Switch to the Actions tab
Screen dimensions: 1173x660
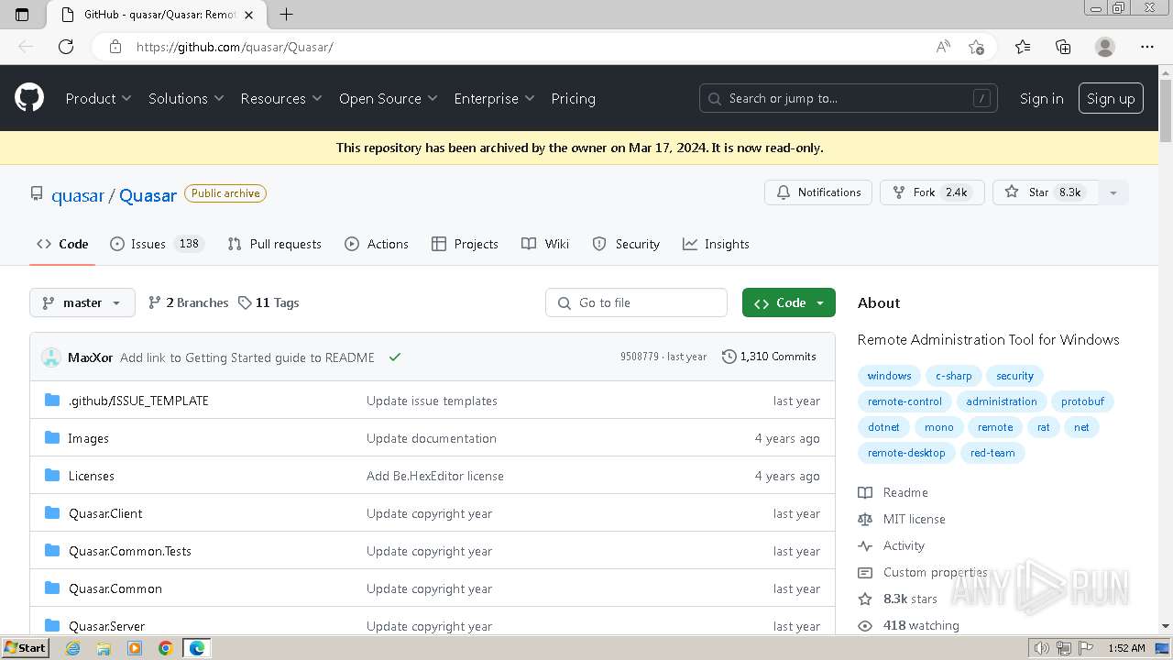click(377, 244)
